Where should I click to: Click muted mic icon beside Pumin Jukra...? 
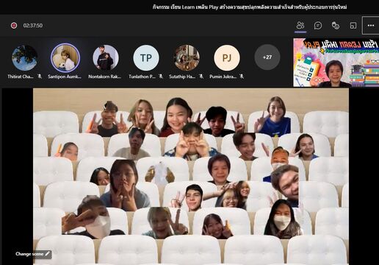(x=242, y=77)
